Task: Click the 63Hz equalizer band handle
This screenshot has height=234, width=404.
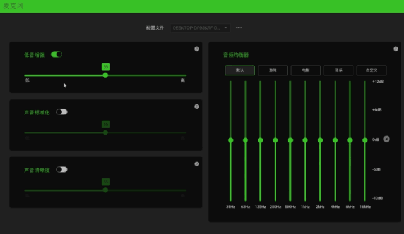Action: click(x=246, y=140)
